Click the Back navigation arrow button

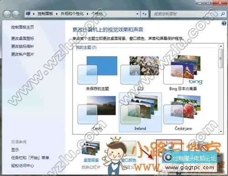pyautogui.click(x=7, y=14)
